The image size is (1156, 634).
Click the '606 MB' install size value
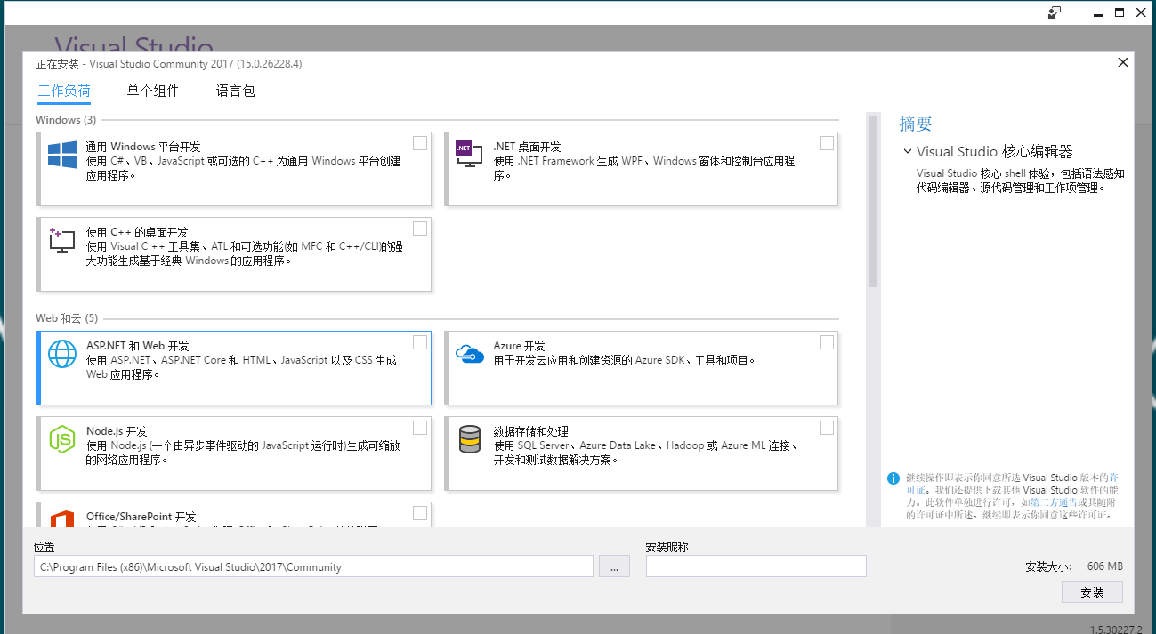point(1104,566)
